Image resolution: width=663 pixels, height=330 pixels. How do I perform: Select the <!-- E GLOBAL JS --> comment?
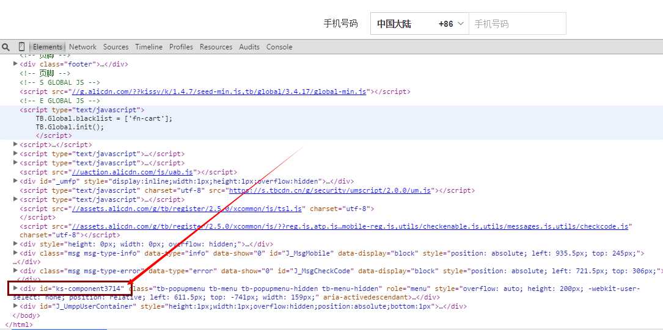60,101
